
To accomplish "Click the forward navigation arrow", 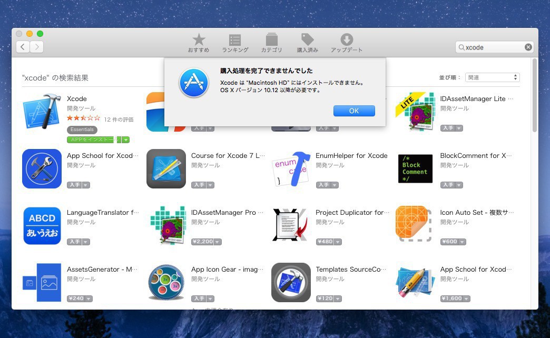I will (x=37, y=47).
